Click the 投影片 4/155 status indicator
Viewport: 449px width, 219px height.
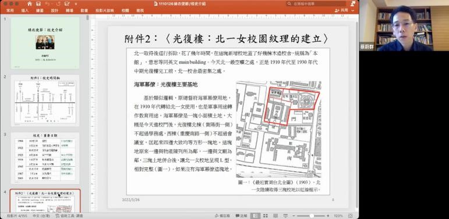(17, 216)
